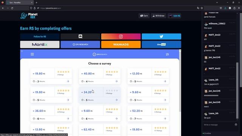Open the 12.00 R$ survey arrow
This screenshot has height=136, width=242.
tap(165, 81)
